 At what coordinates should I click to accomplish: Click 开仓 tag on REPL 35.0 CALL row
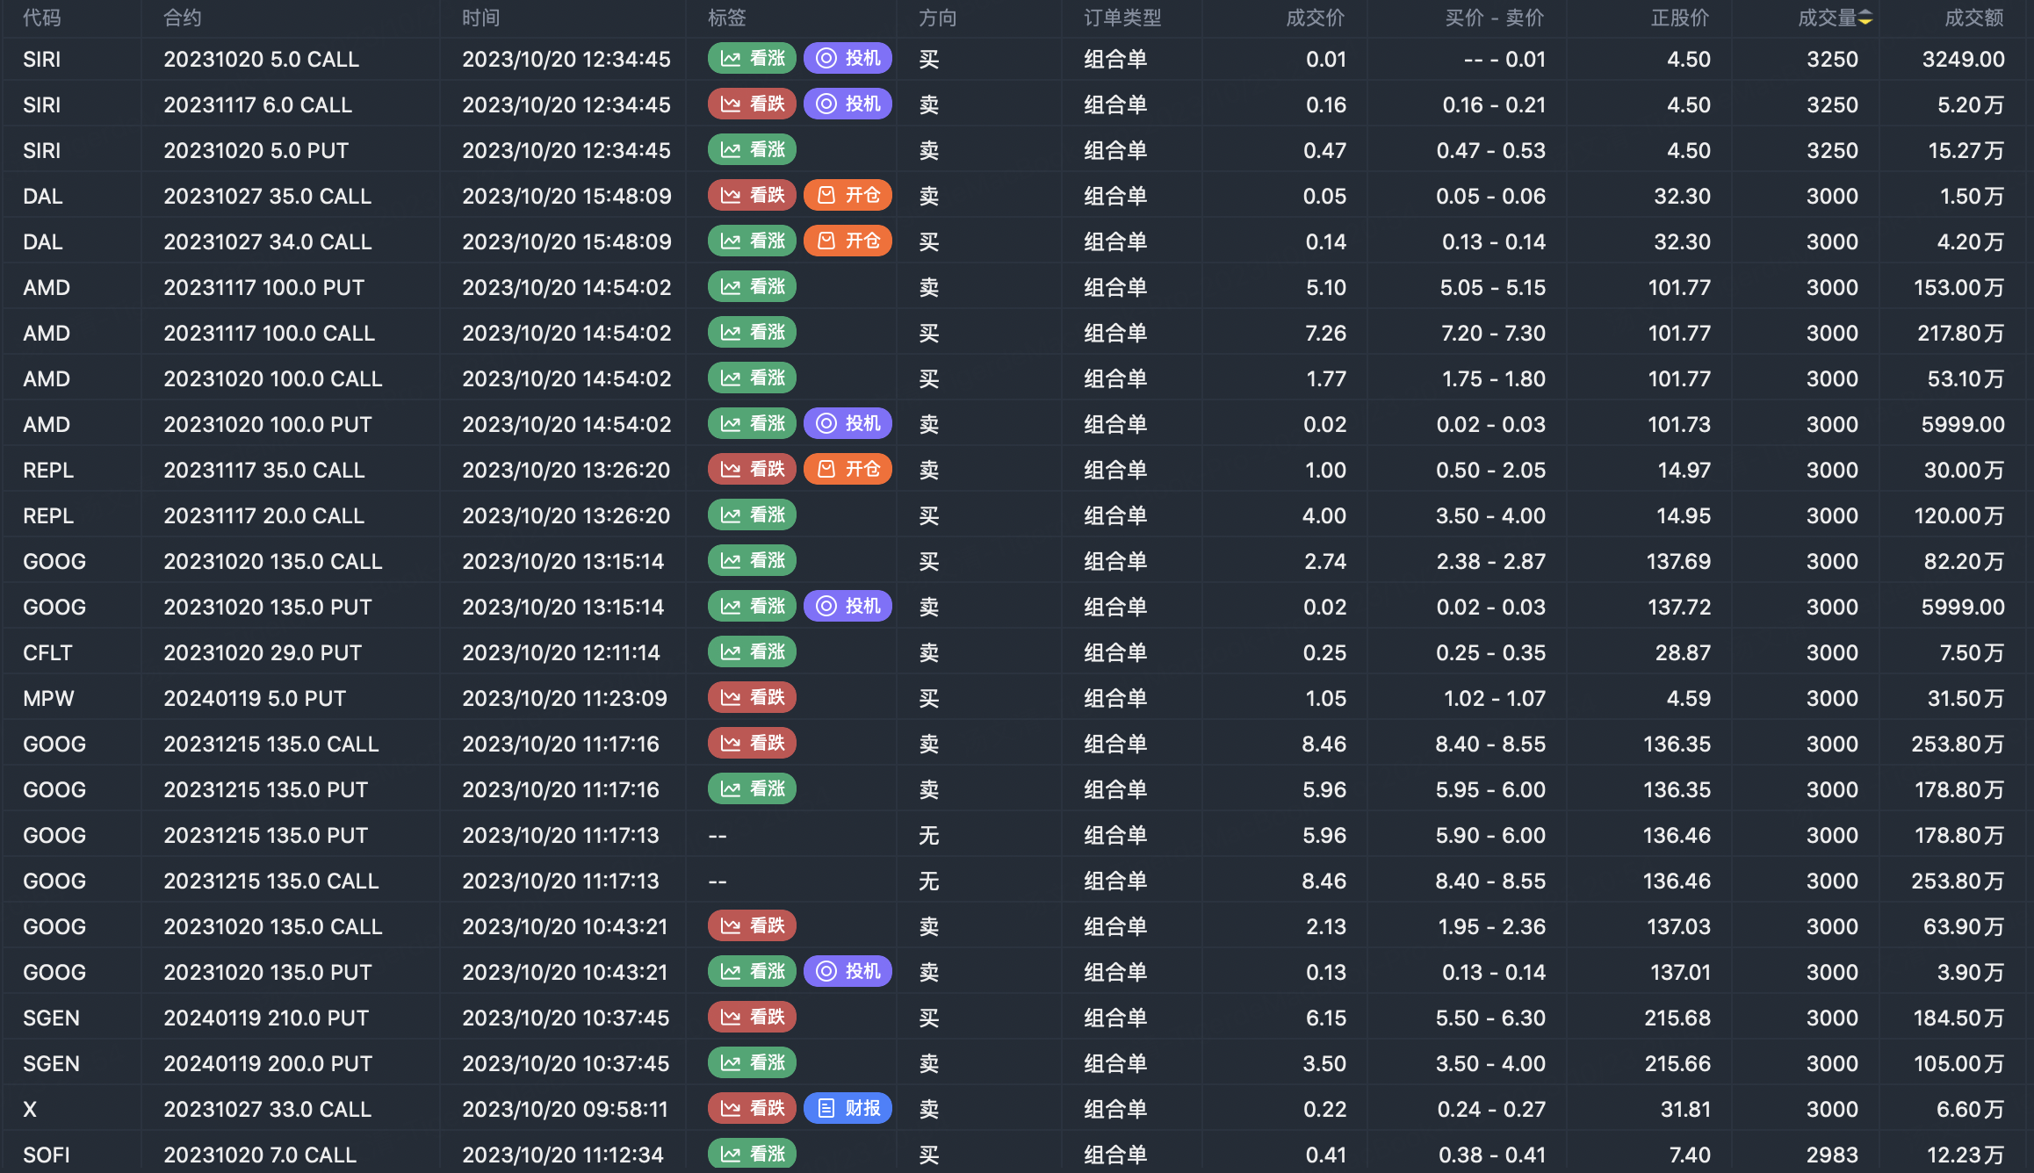click(847, 470)
